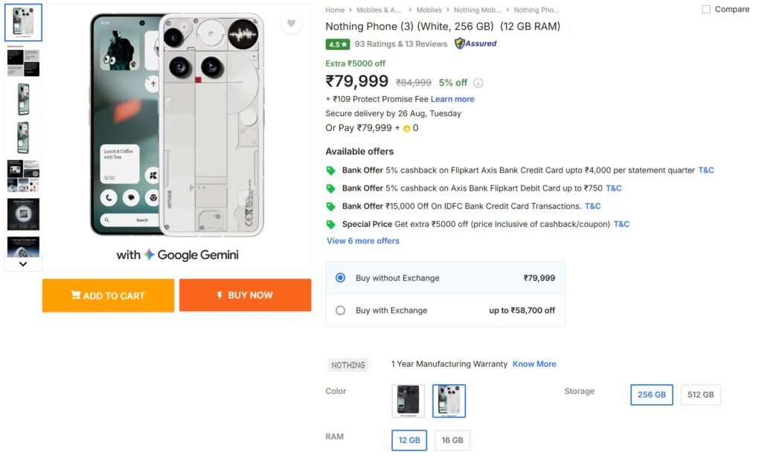Screen dimensions: 762x457
Task: Select Buy with Exchange option
Action: (x=341, y=310)
